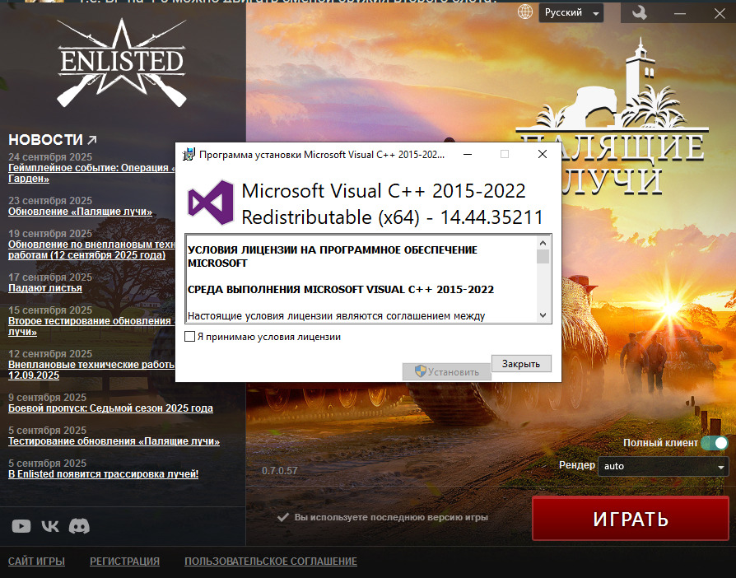Expand the Рендер dropdown set to auto
The width and height of the screenshot is (736, 578).
(x=663, y=466)
